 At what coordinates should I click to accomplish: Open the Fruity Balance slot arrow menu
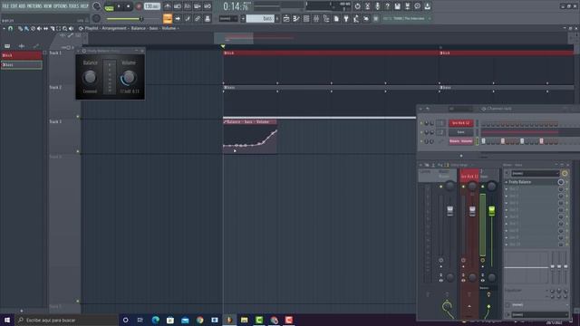[507, 182]
